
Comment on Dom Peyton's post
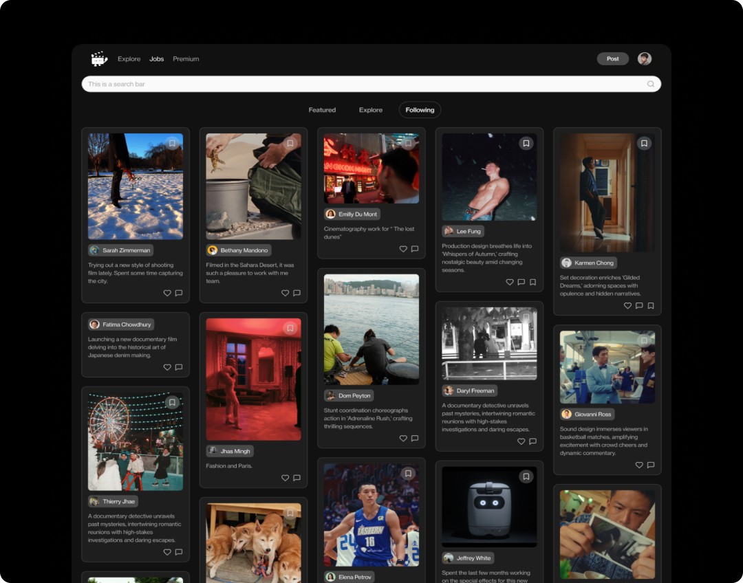pos(415,439)
